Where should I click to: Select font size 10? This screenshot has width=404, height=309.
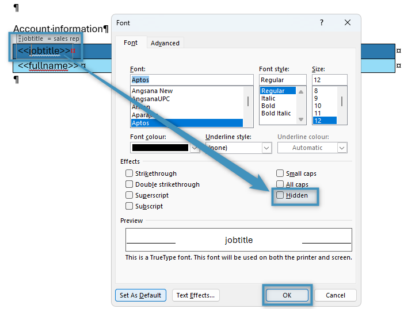click(318, 106)
